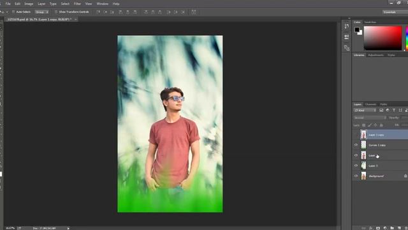Show the hidden Layer 1 copy layer

356,135
